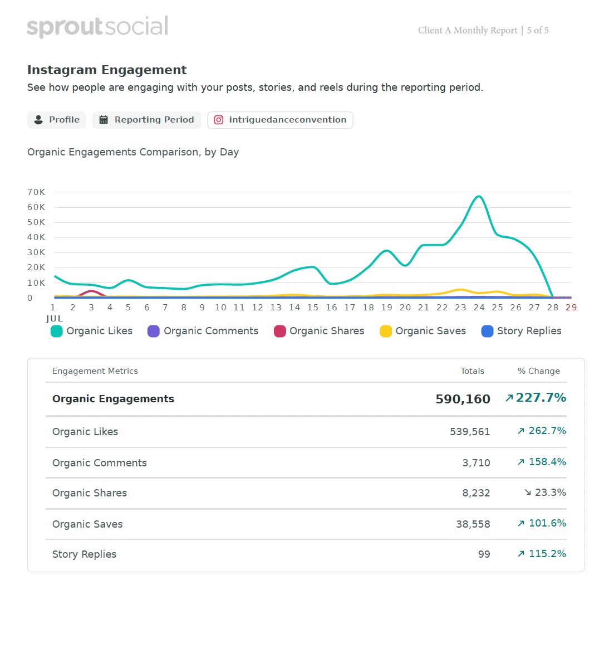
Task: Click the Totals column header
Action: click(x=472, y=371)
